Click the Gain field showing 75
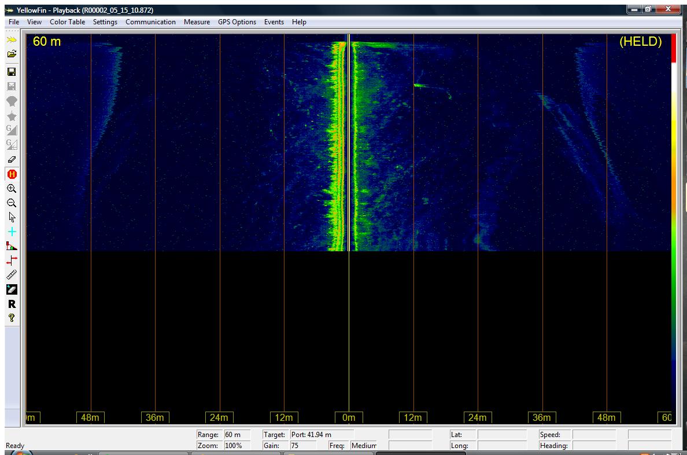This screenshot has width=687, height=455. pos(302,446)
